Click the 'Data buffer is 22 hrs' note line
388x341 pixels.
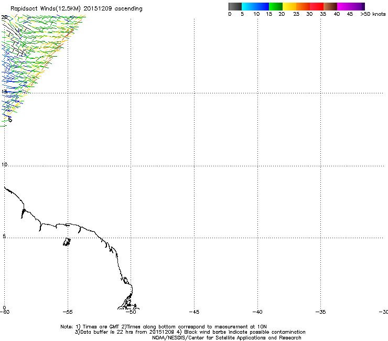point(190,332)
